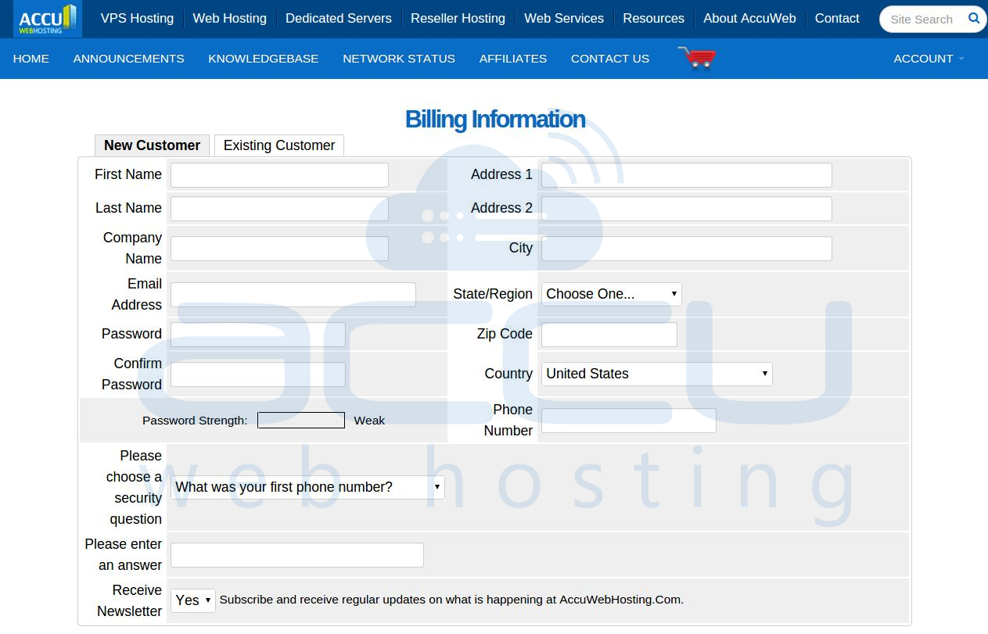Viewport: 988px width, 634px height.
Task: Click the Password Strength meter bar
Action: pos(301,421)
